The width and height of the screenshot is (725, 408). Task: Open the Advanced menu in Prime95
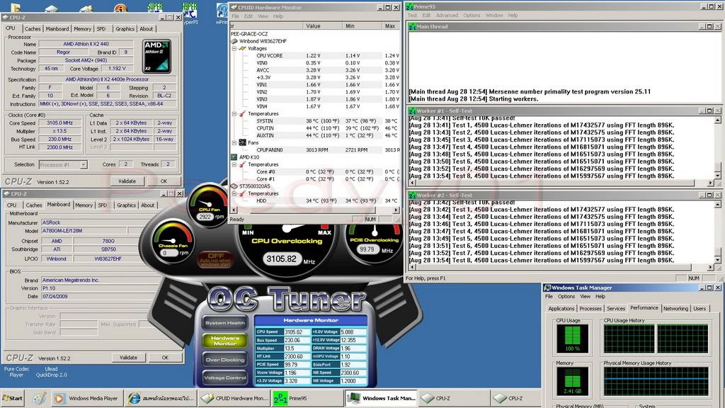tap(447, 16)
